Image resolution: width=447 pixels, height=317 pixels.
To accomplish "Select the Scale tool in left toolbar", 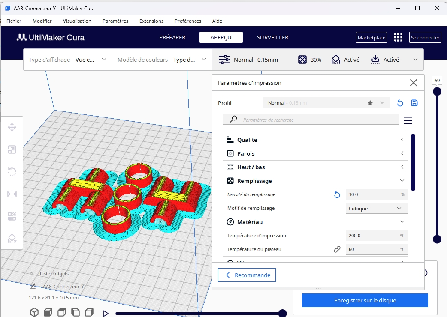I will (12, 150).
